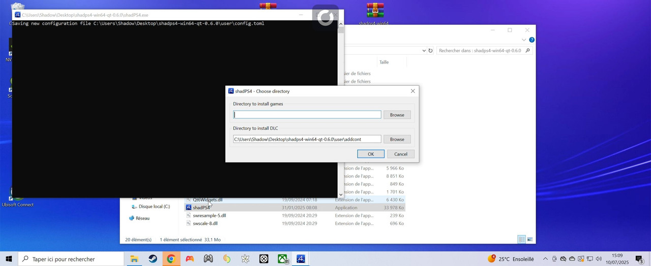
Task: Click the 8 851 Ko size cell
Action: click(395, 176)
